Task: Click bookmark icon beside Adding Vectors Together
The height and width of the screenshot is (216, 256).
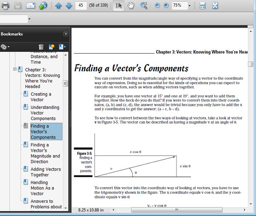Action: click(26, 169)
